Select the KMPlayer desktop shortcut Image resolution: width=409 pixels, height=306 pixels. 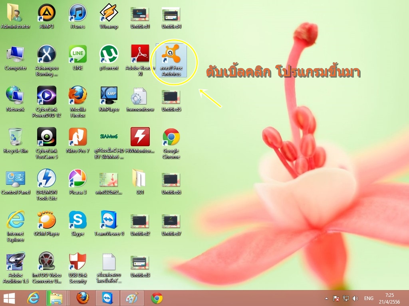(109, 99)
